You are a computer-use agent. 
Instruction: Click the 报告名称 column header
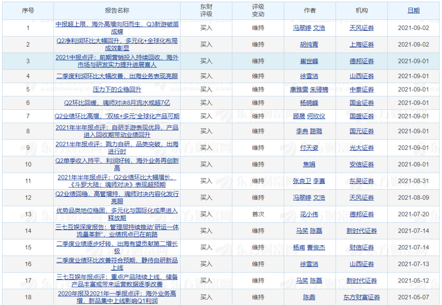(x=117, y=10)
